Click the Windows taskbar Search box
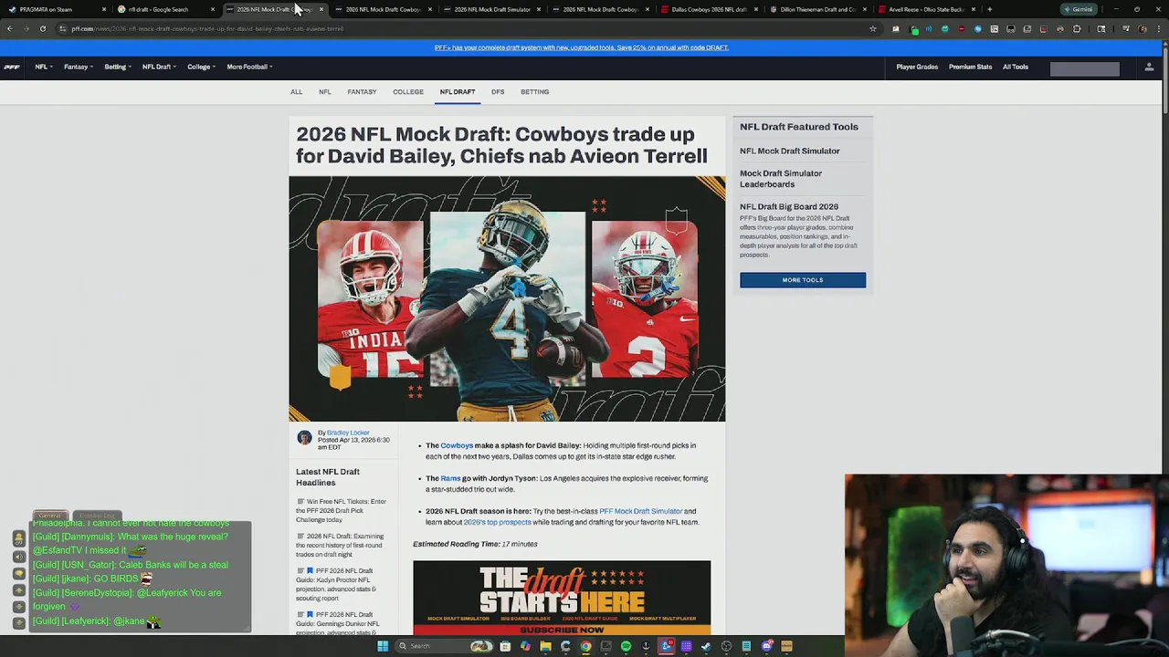Image resolution: width=1169 pixels, height=657 pixels. pyautogui.click(x=444, y=646)
